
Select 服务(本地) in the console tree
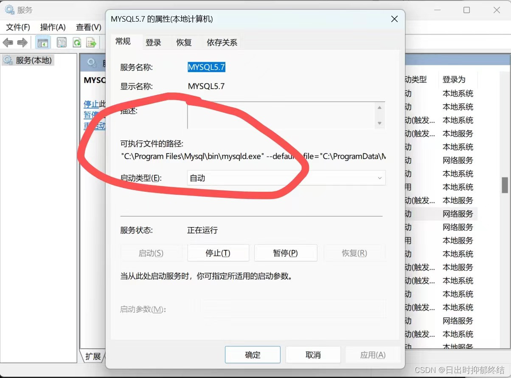28,60
